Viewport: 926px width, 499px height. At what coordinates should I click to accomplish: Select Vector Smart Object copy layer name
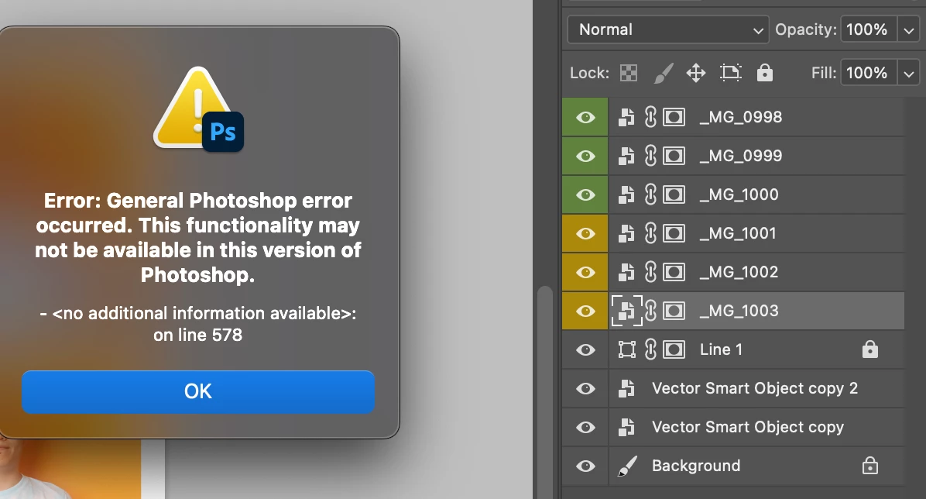coord(748,428)
